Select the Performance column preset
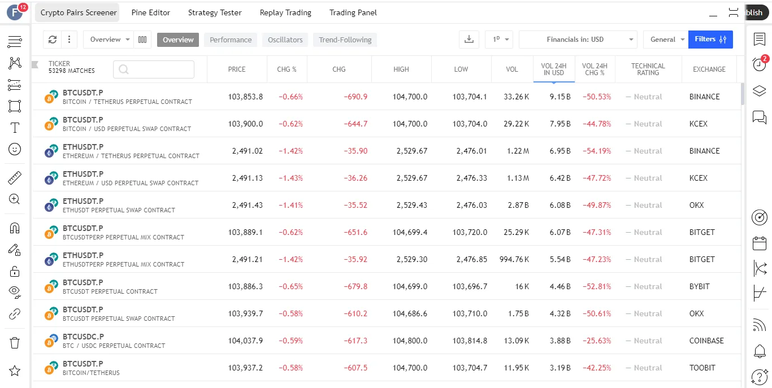Image resolution: width=772 pixels, height=388 pixels. pyautogui.click(x=231, y=40)
